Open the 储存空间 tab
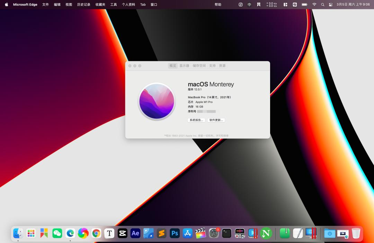Viewport: 374px width, 243px height. pos(199,66)
